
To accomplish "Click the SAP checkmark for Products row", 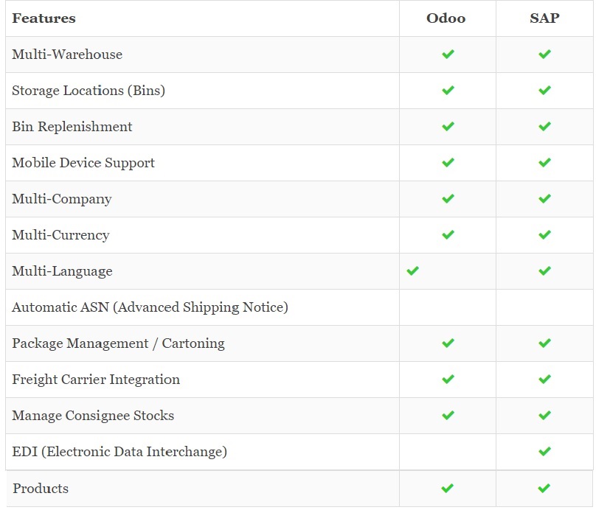I will click(544, 488).
